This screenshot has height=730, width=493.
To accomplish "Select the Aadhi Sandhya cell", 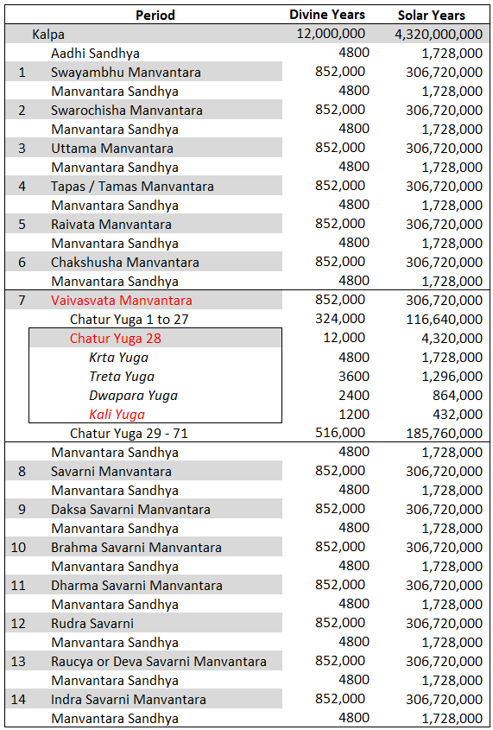I will [95, 53].
